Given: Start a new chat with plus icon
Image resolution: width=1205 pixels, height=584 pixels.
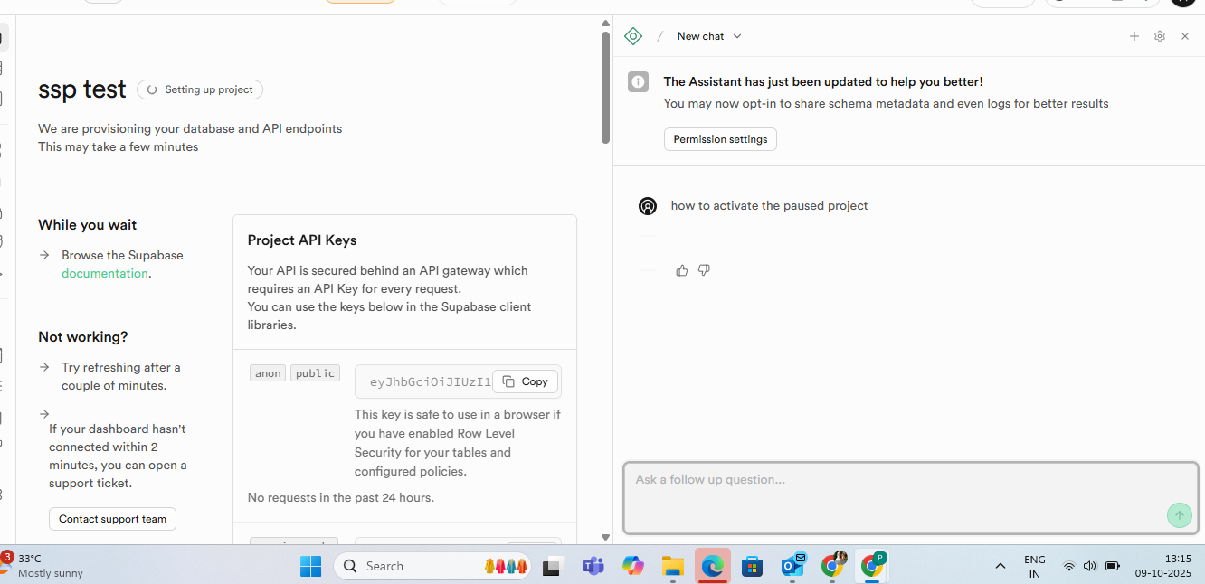Looking at the screenshot, I should (x=1134, y=36).
